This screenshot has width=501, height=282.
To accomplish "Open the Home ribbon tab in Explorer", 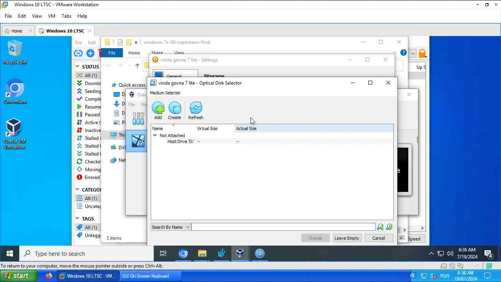I will point(134,53).
